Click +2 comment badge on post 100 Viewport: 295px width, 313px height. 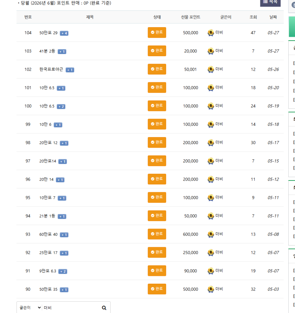(61, 106)
